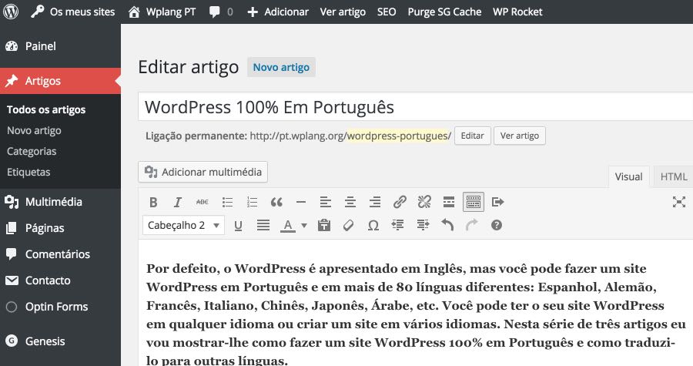This screenshot has width=693, height=366.
Task: Open Comentários in sidebar
Action: pos(60,254)
